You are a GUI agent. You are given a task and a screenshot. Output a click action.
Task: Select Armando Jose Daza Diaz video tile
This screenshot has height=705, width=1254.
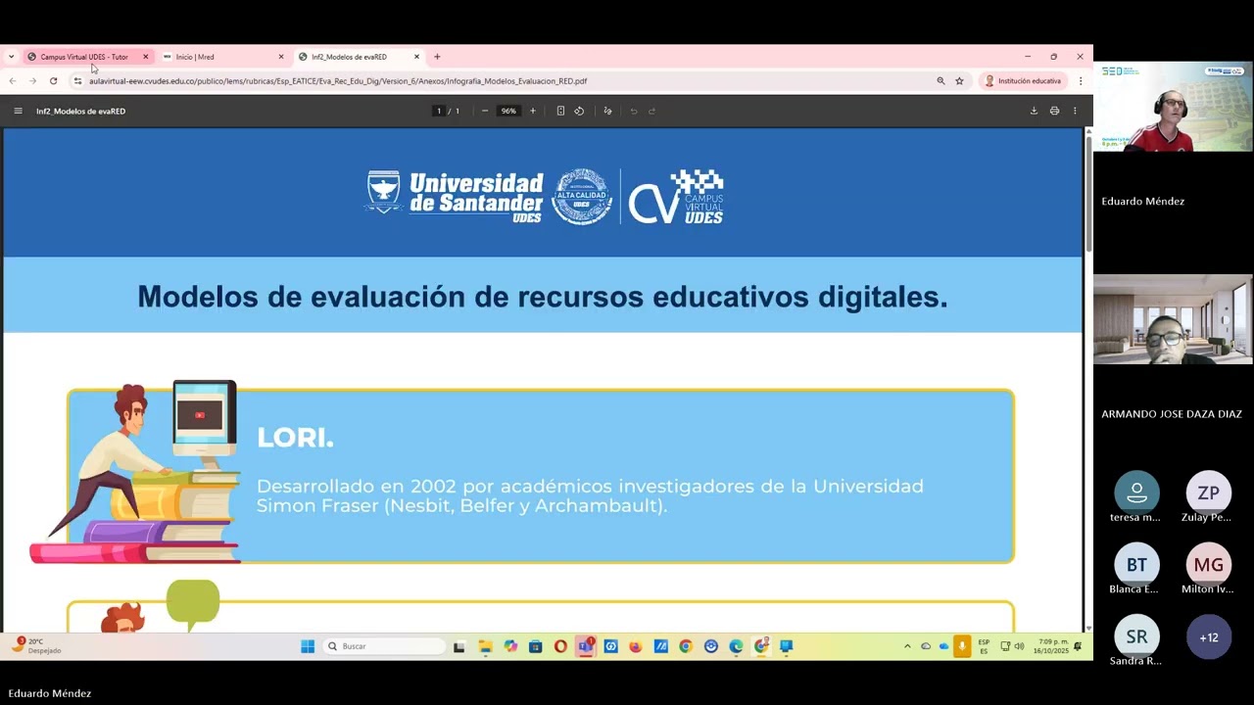[1173, 319]
